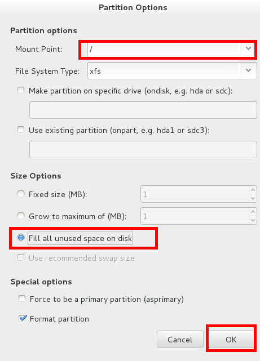Enable Force to be a primary partition
The width and height of the screenshot is (260, 361).
pyautogui.click(x=22, y=299)
